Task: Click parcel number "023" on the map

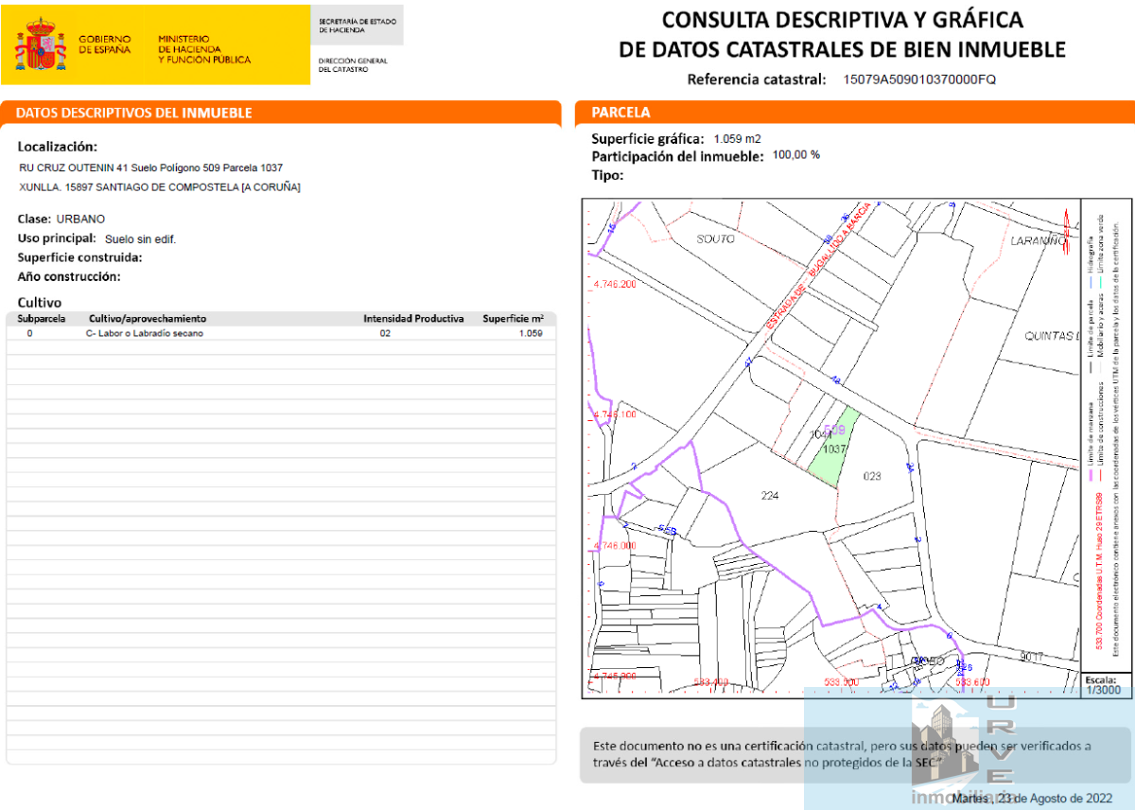Action: coord(872,476)
